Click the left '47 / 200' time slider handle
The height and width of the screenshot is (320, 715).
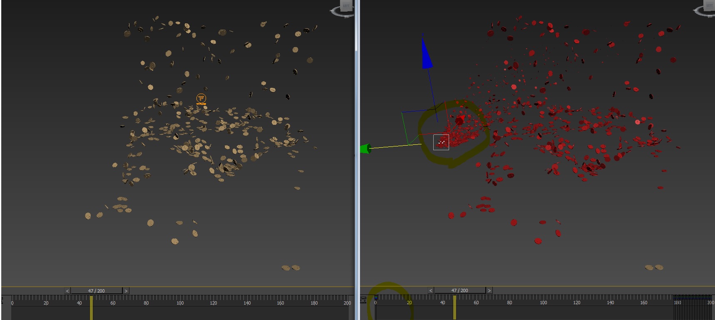point(97,291)
